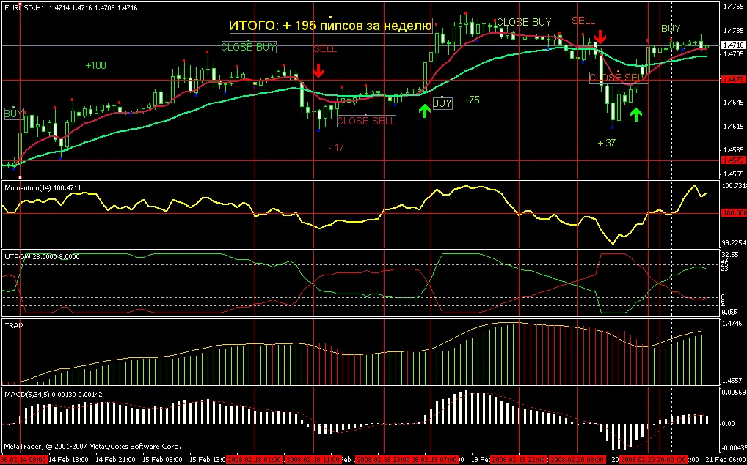Click the 1.4735 price scale value
This screenshot has width=747, height=465.
733,31
